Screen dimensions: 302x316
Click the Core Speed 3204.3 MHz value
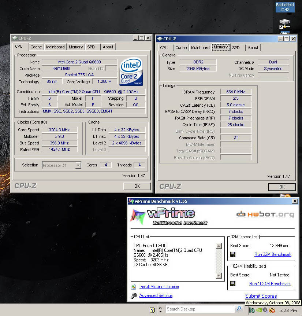(59, 130)
